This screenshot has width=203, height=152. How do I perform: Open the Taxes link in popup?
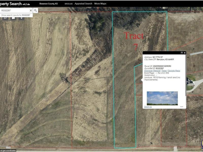pos(164,71)
